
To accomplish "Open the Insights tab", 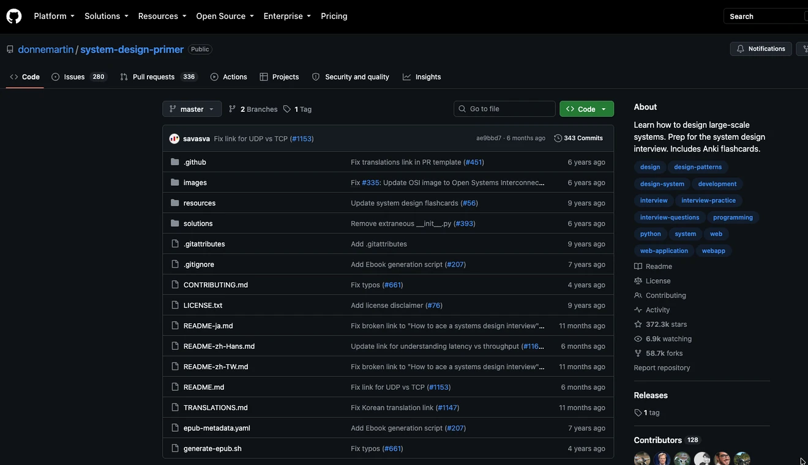I will 422,77.
